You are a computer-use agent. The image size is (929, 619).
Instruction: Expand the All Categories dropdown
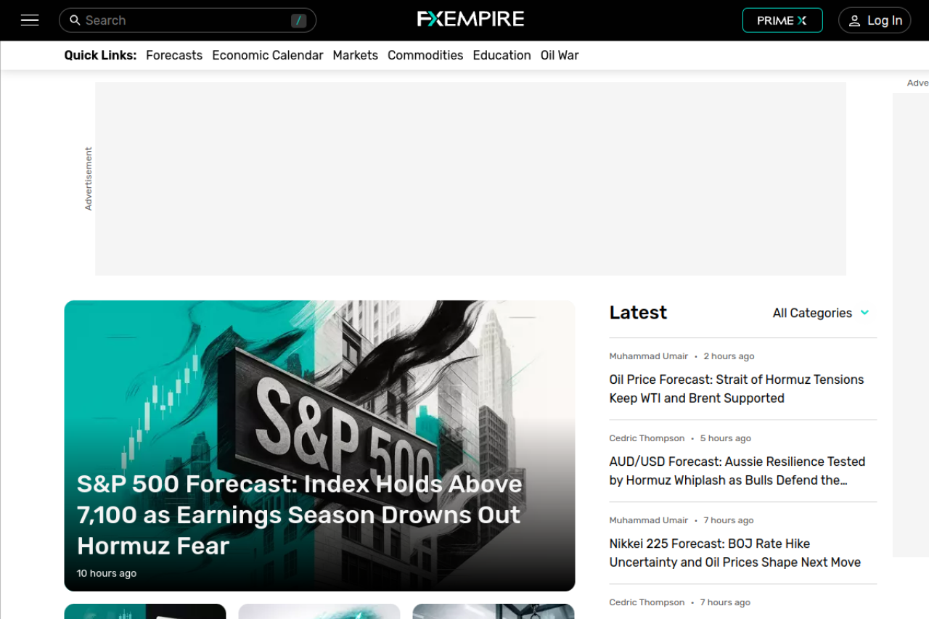[821, 313]
